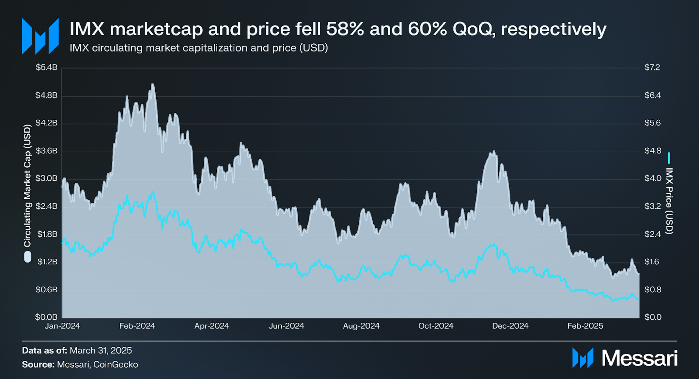Click the Source: Messari, CoinGecko text
699x379 pixels.
click(80, 364)
